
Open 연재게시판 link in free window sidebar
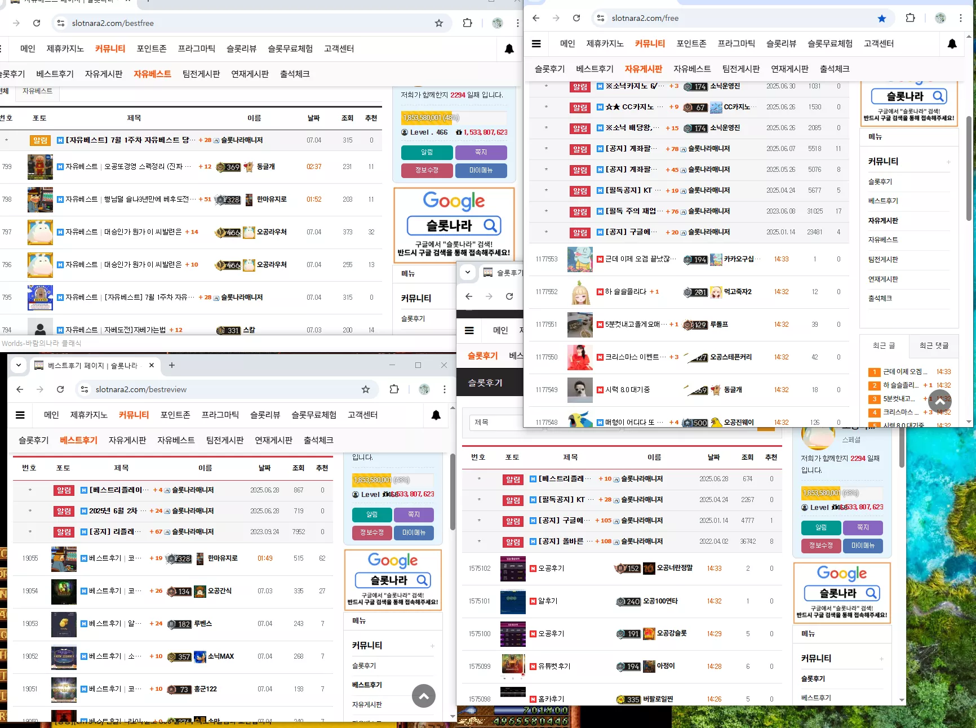883,279
